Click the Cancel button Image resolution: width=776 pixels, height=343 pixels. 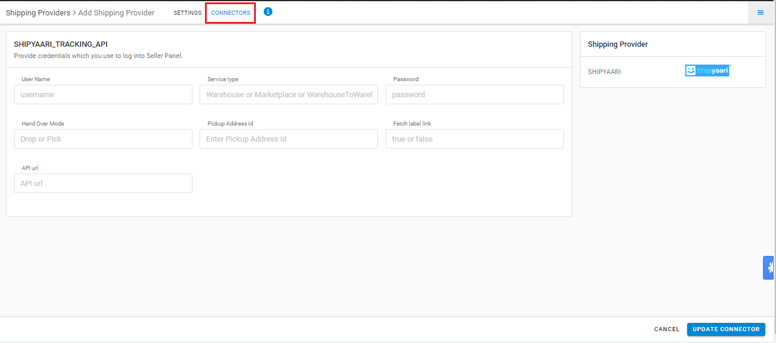tap(667, 329)
